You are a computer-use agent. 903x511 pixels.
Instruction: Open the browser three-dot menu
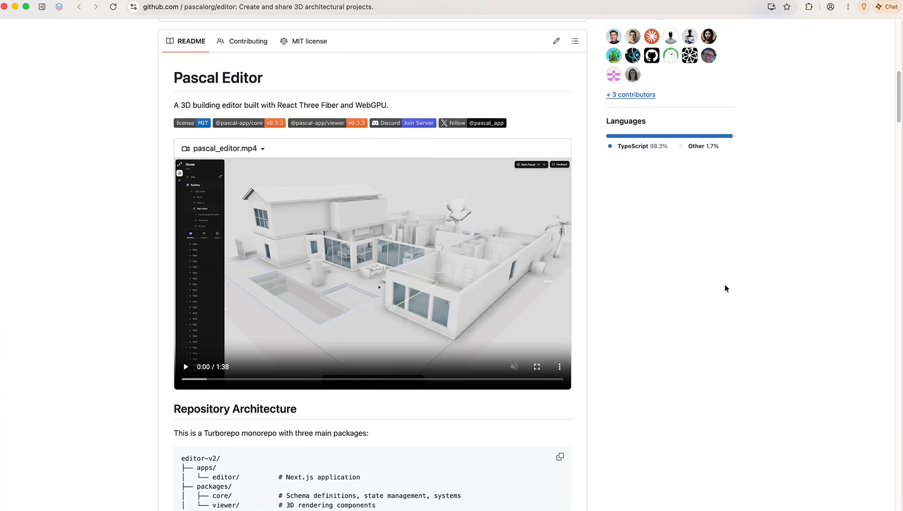[848, 7]
